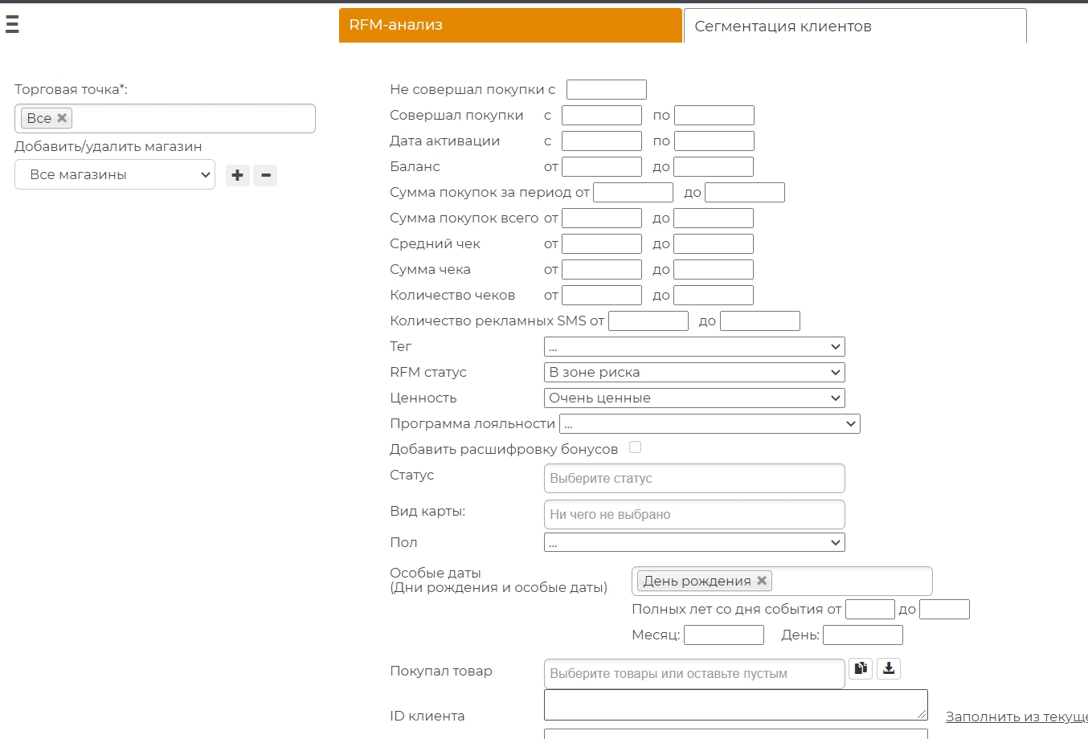Viewport: 1088px width, 739px height.
Task: Click 'Сумма покупок за период' from field
Action: 633,193
